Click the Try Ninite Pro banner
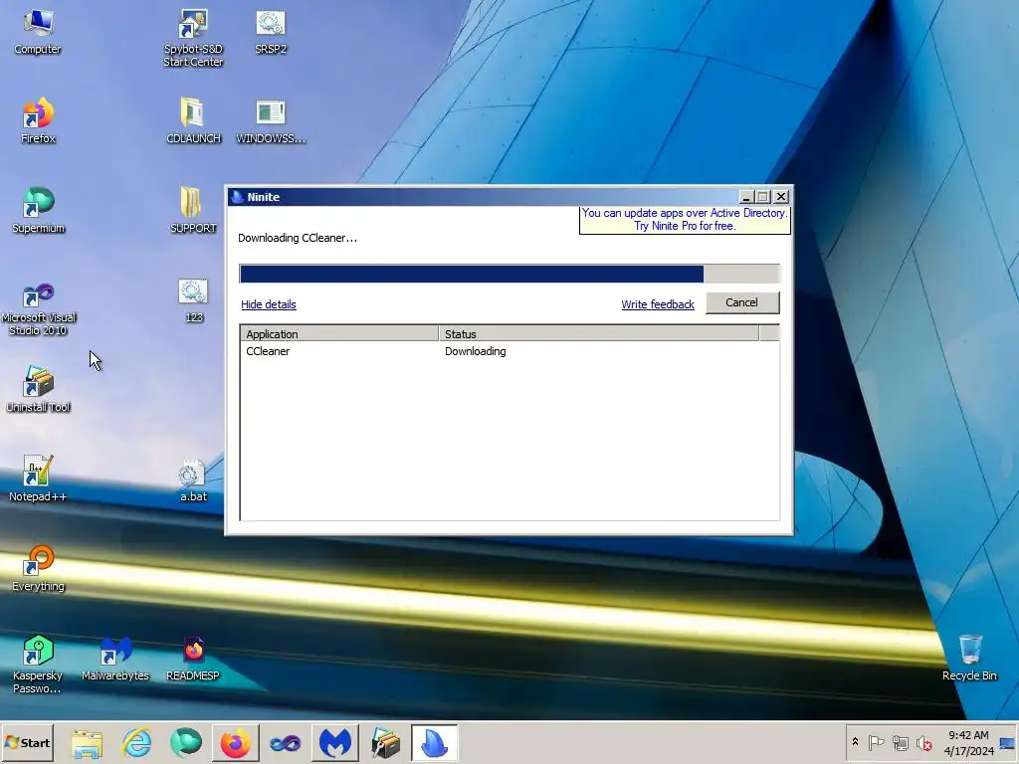Screen dimensions: 1019x764 (685, 220)
